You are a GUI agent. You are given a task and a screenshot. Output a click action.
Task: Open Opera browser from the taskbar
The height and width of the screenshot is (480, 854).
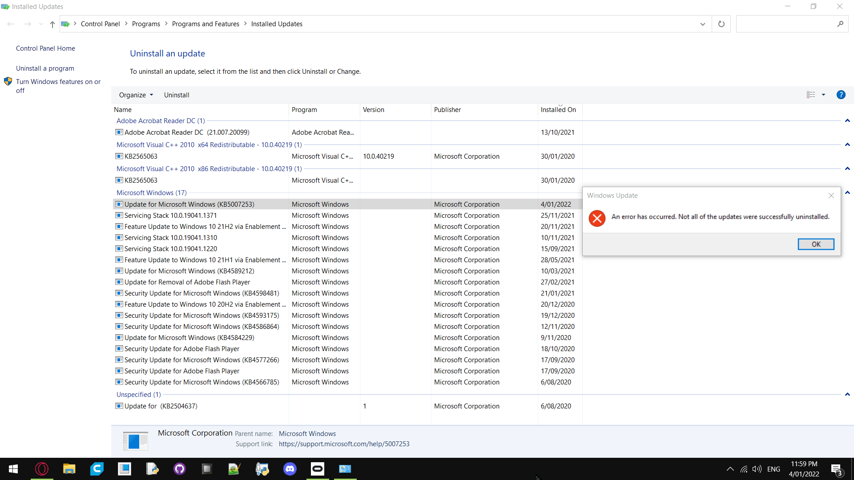(x=42, y=468)
